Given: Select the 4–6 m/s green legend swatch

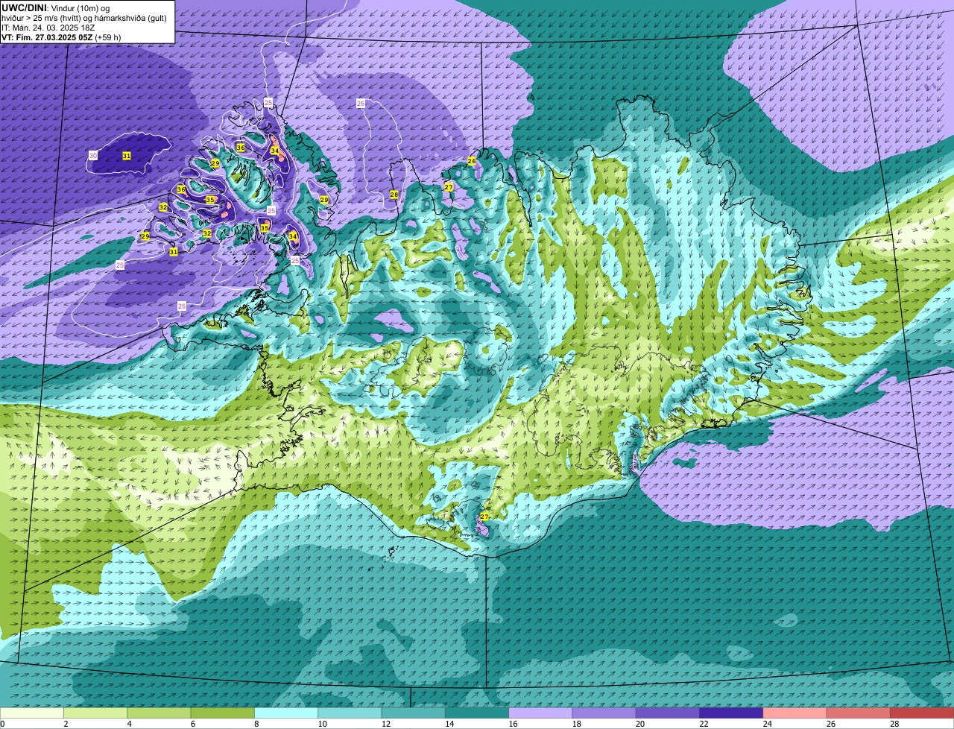Looking at the screenshot, I should pyautogui.click(x=159, y=713).
